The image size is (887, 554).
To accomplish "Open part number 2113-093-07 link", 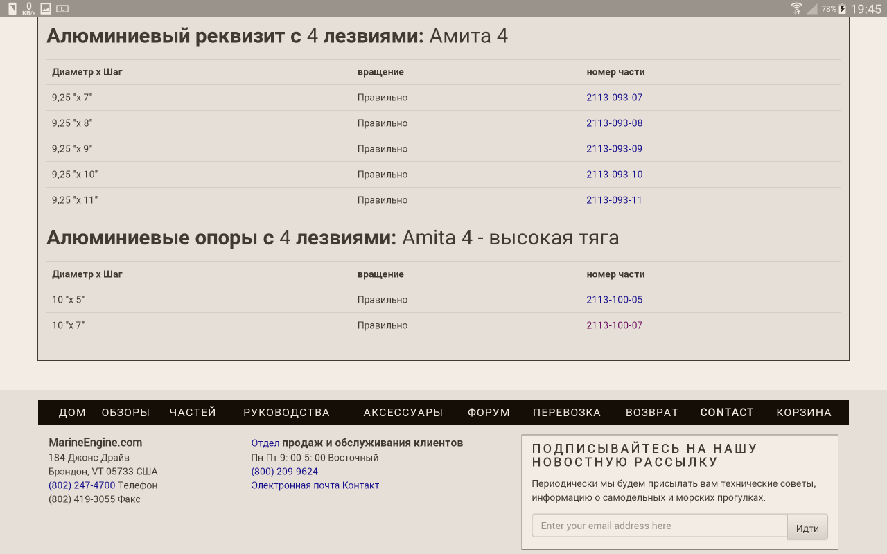I will [x=614, y=98].
